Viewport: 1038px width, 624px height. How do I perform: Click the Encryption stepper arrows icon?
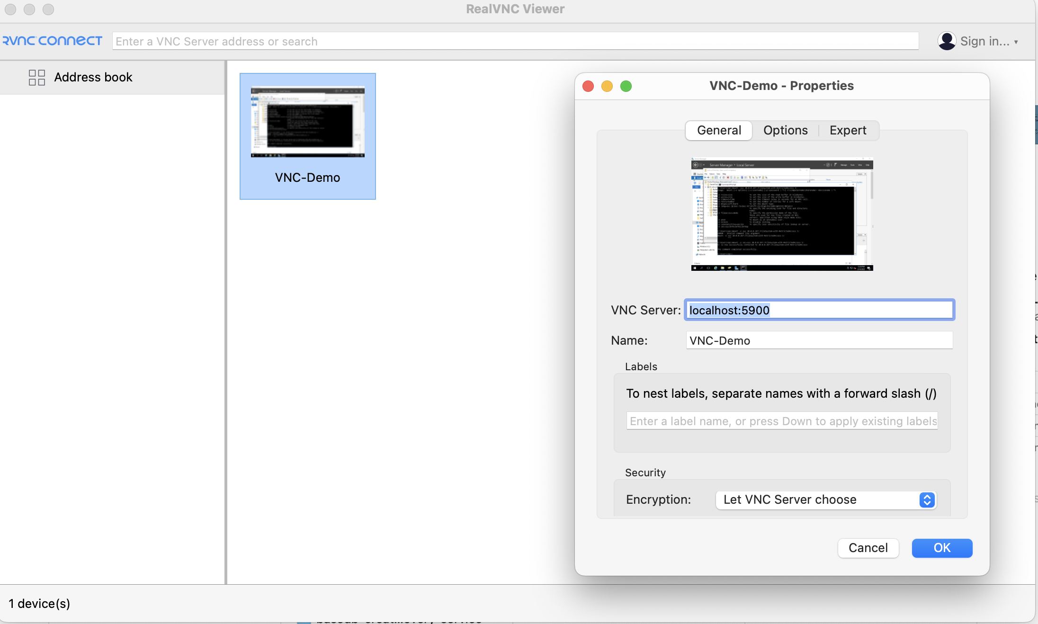[x=927, y=499]
